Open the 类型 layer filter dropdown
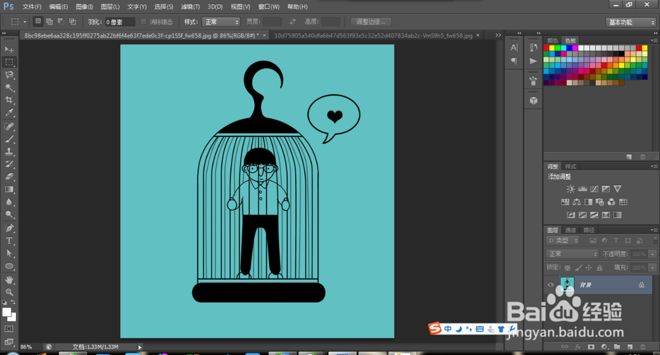 coord(563,240)
